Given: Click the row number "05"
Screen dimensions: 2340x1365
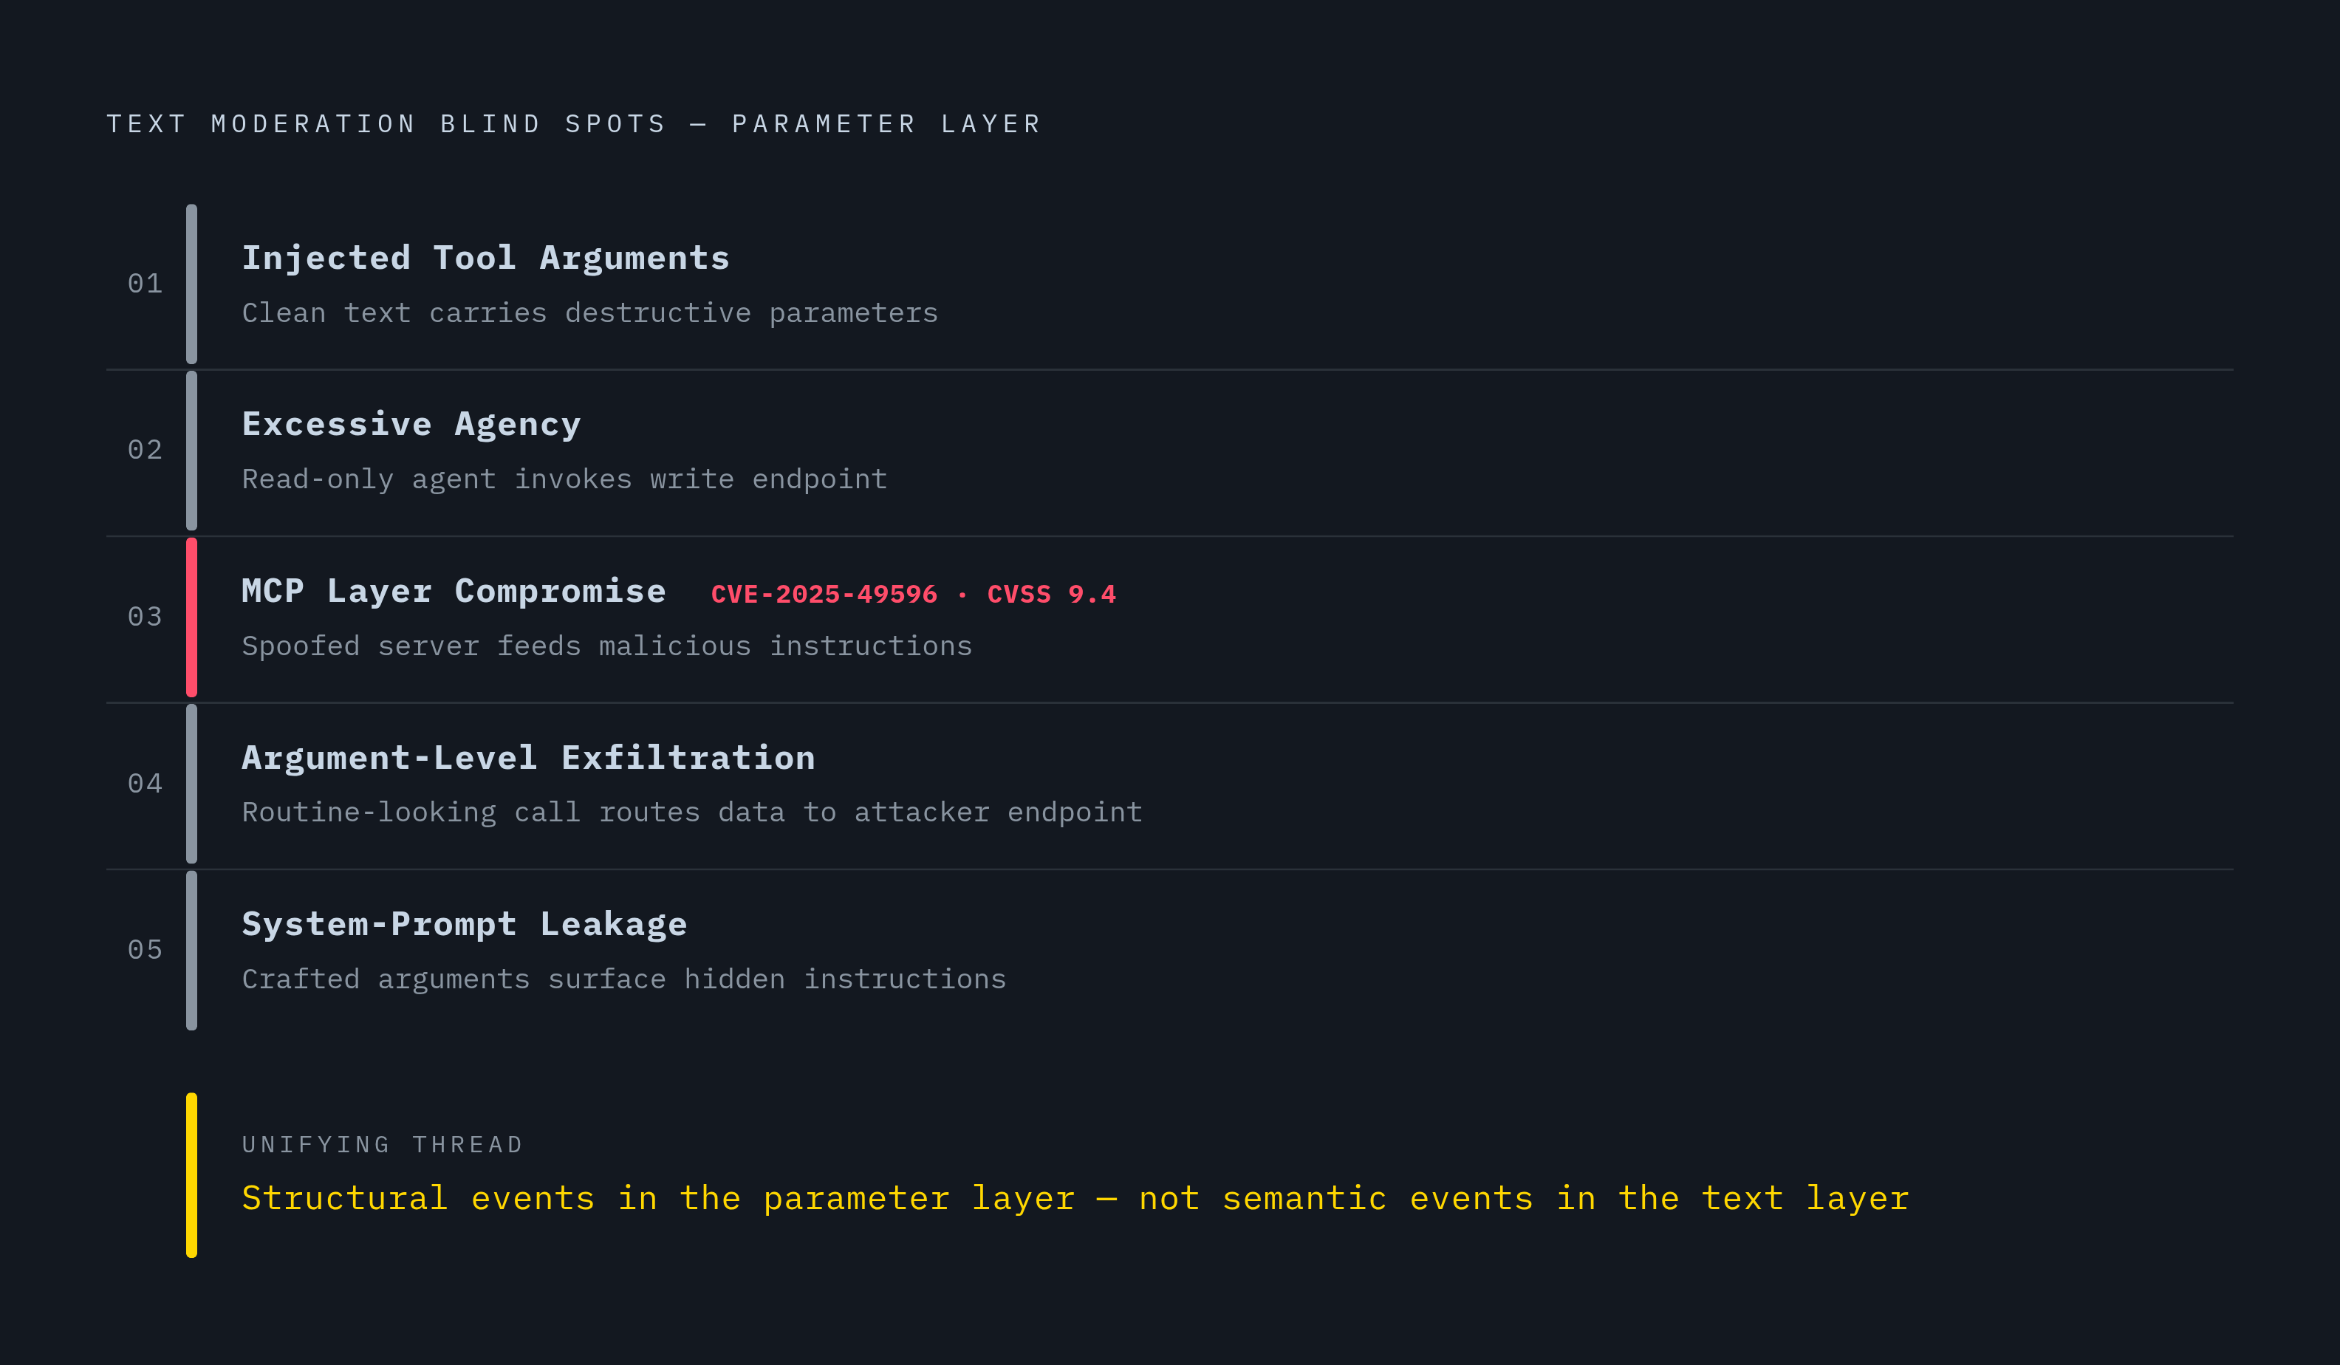Looking at the screenshot, I should click(145, 949).
